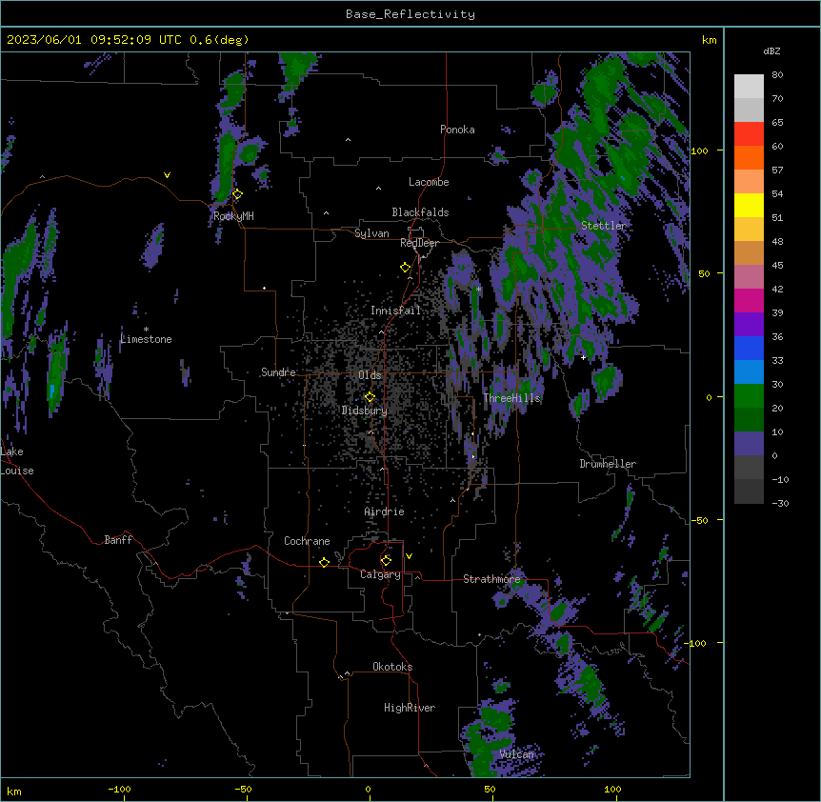Pick the light blue 33 dBZ legend swatch

[749, 372]
